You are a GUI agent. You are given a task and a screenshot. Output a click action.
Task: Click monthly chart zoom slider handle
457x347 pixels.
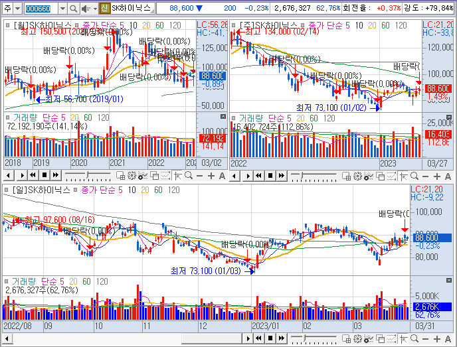88,175
